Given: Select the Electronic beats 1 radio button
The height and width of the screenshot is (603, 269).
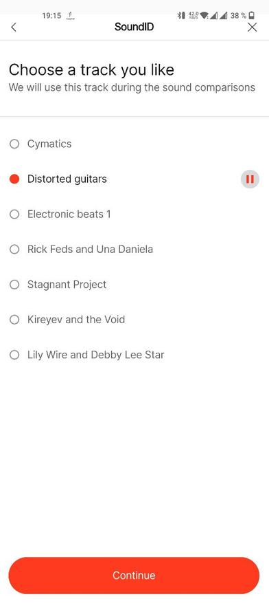Looking at the screenshot, I should (14, 215).
